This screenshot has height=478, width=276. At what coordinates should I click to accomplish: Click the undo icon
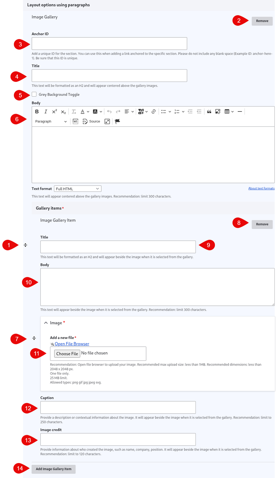109,111
